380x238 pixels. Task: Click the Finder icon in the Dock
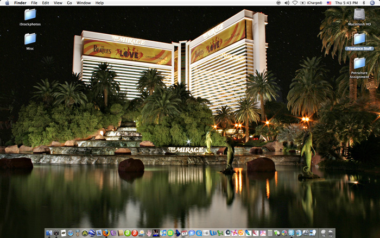[x=49, y=233]
